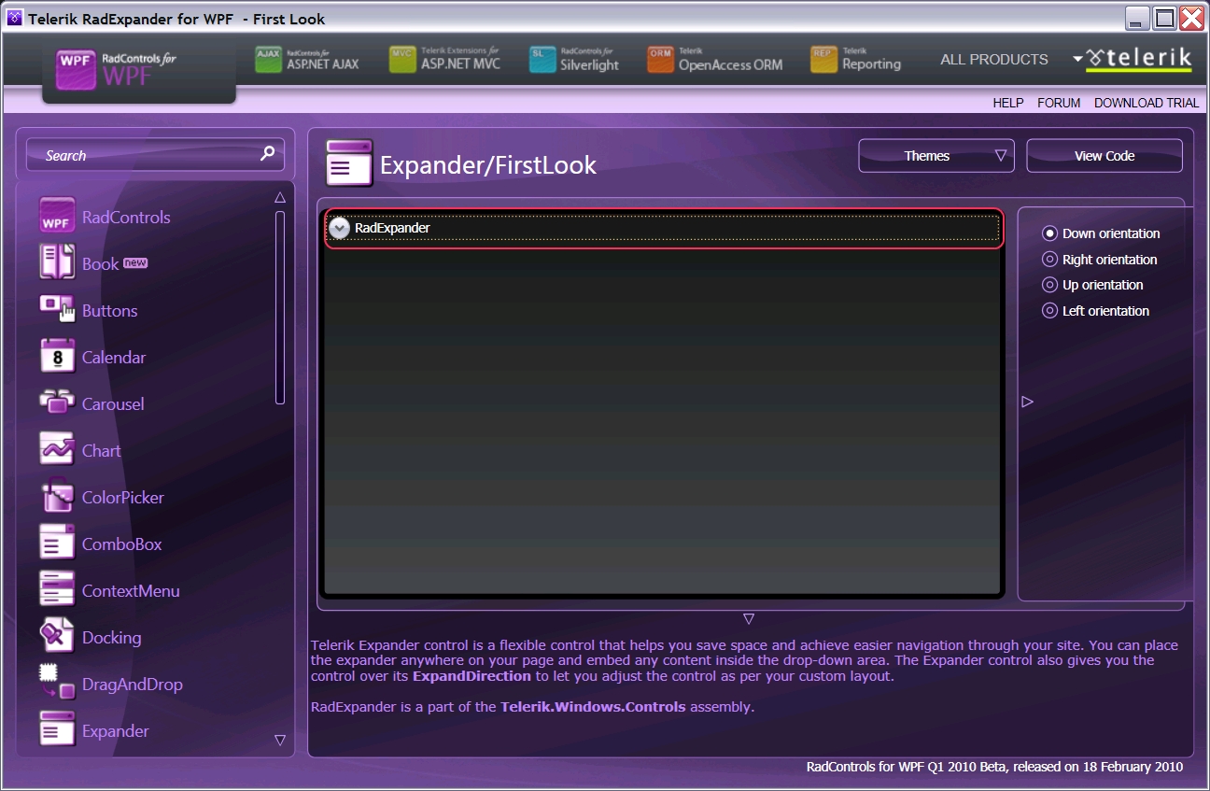Click the Search input field
The width and height of the screenshot is (1210, 791).
[x=155, y=155]
